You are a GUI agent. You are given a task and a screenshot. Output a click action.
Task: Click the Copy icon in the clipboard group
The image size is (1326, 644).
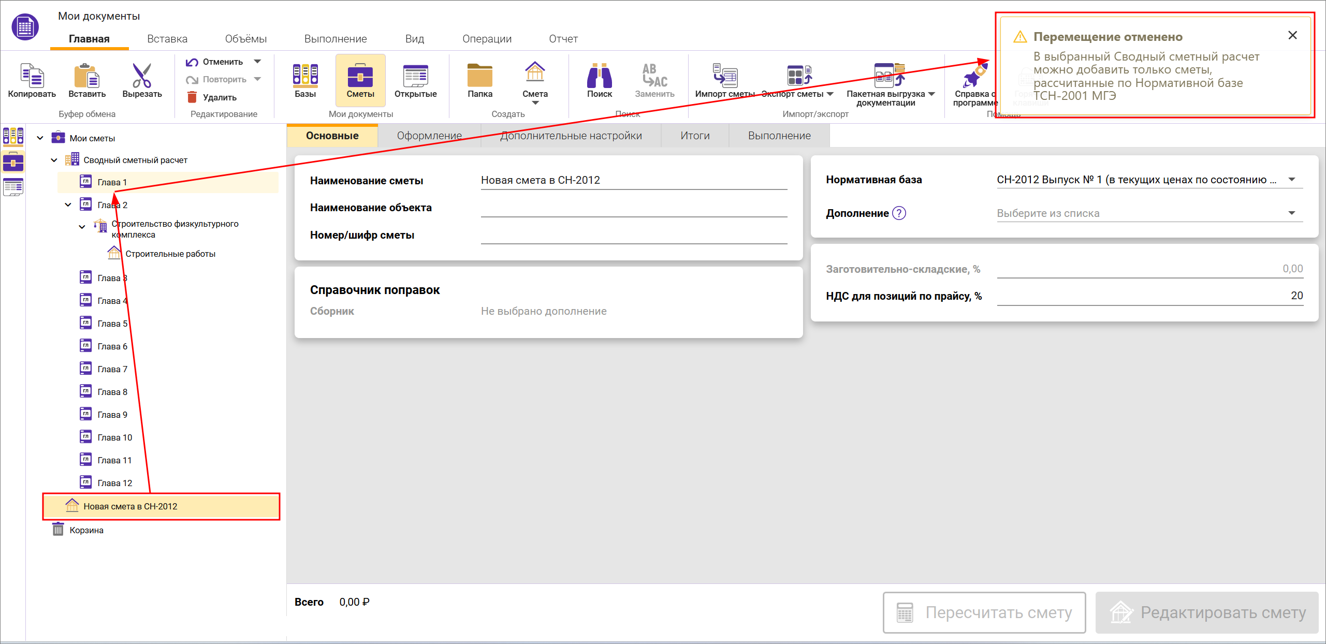[32, 76]
